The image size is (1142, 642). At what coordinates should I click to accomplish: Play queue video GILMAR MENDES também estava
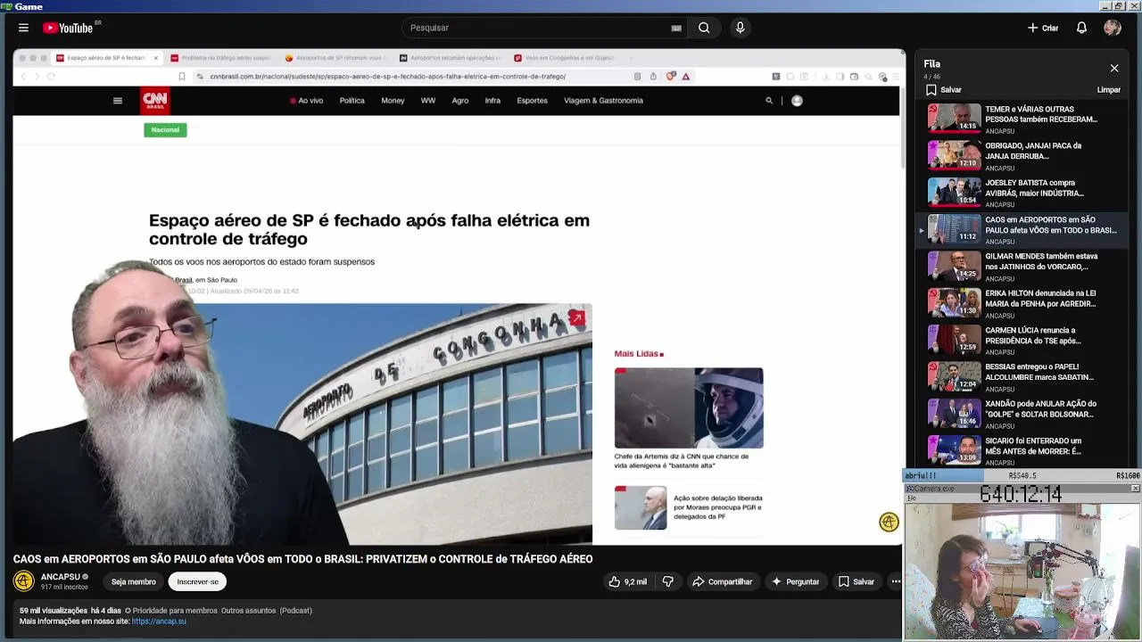1022,266
